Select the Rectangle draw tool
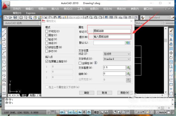The width and height of the screenshot is (176, 116). click(x=4, y=49)
